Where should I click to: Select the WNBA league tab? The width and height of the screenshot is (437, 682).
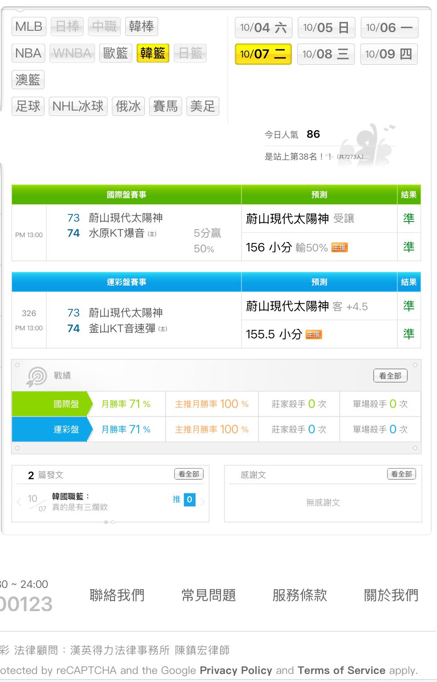coord(72,53)
